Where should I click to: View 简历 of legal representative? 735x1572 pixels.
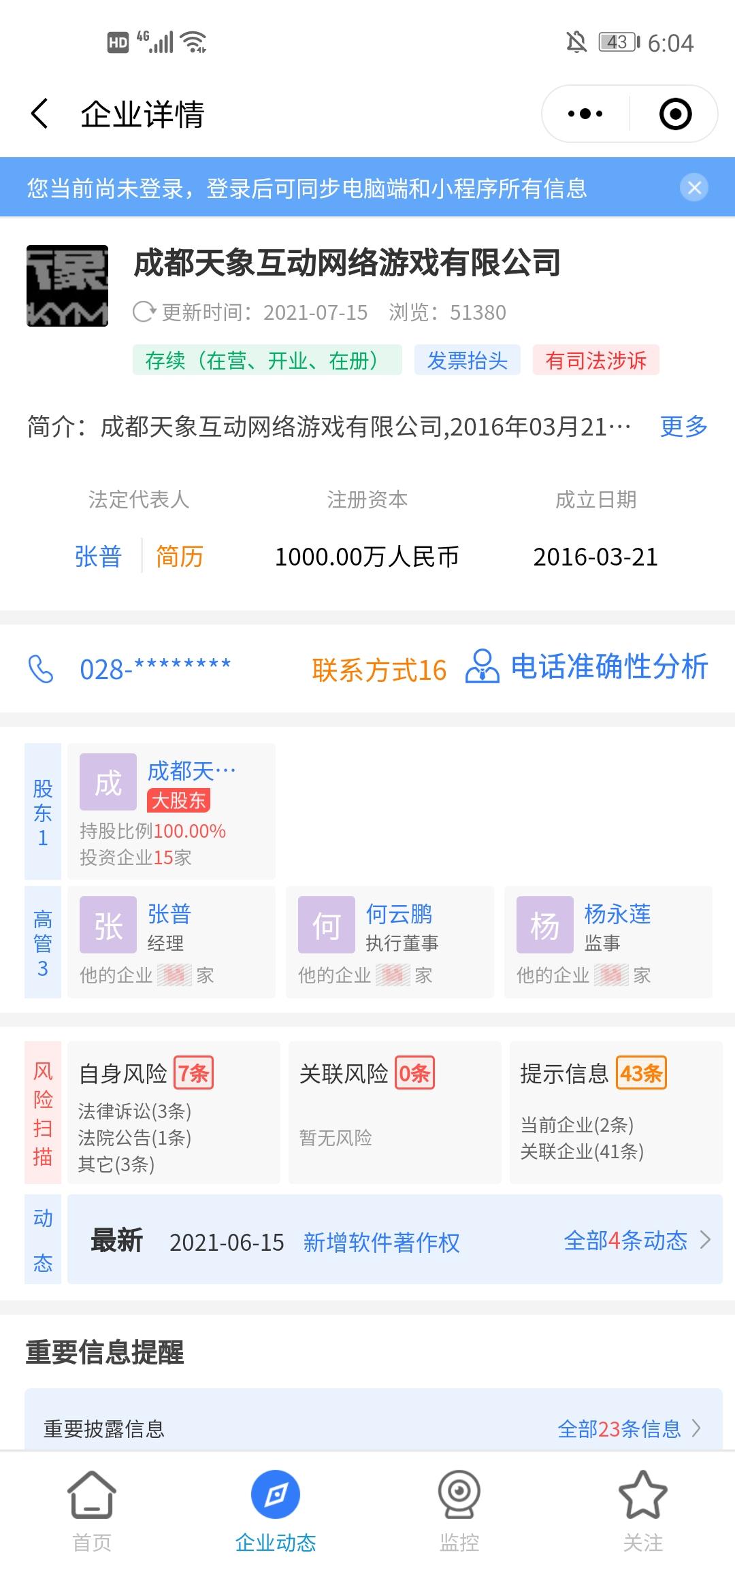click(180, 557)
